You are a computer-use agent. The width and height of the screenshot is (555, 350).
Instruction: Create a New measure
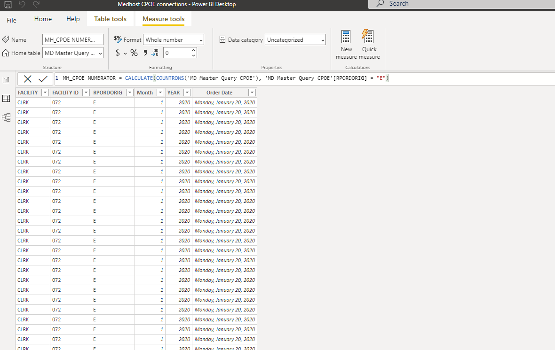point(346,45)
